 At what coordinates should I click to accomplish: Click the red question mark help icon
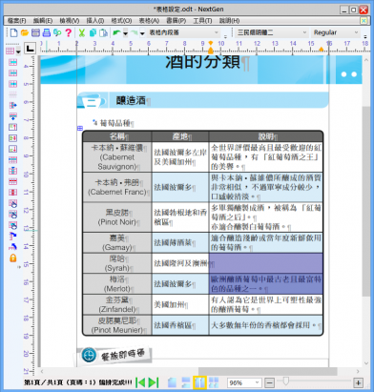point(68,32)
